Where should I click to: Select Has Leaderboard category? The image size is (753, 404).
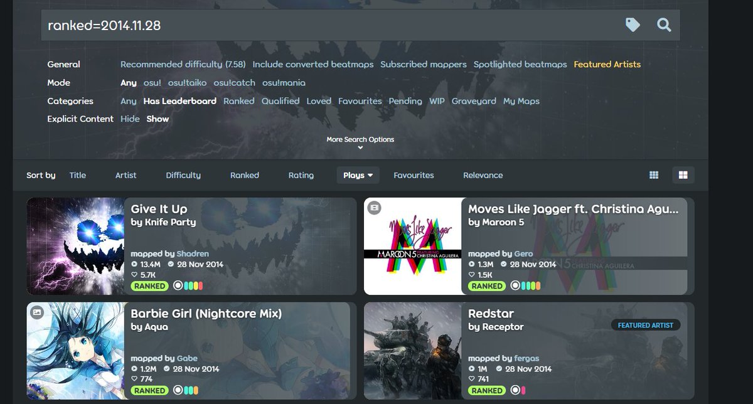tap(180, 101)
